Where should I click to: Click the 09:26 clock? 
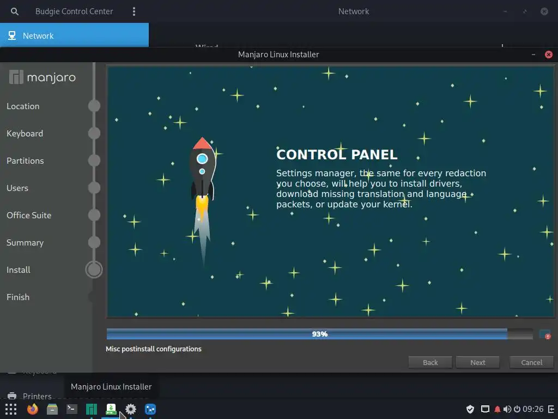[533, 409]
